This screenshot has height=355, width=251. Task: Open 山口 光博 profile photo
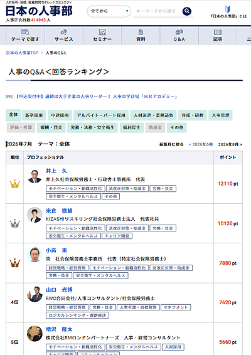point(35,294)
